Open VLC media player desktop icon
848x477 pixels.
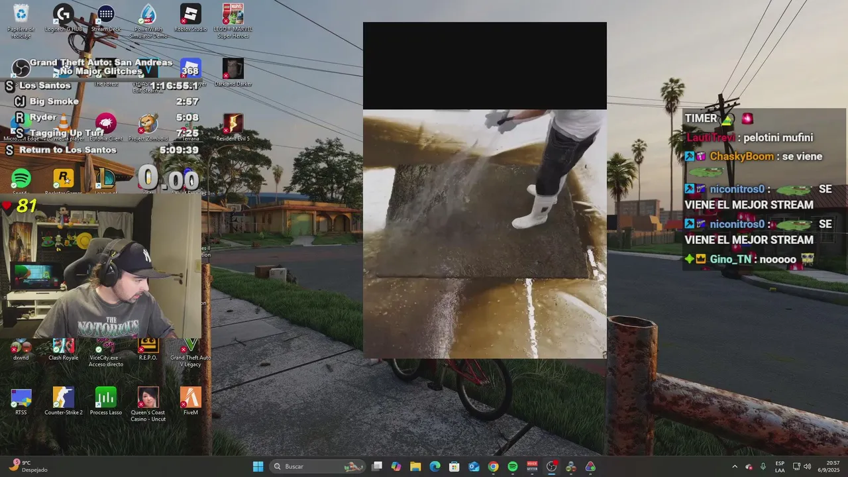pyautogui.click(x=64, y=127)
